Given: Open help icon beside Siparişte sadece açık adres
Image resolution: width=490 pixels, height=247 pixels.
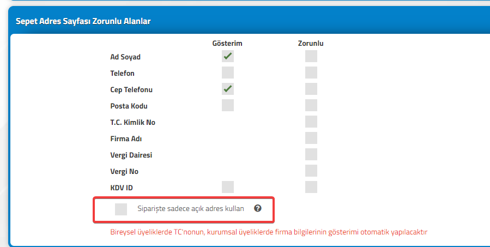Looking at the screenshot, I should [x=257, y=208].
